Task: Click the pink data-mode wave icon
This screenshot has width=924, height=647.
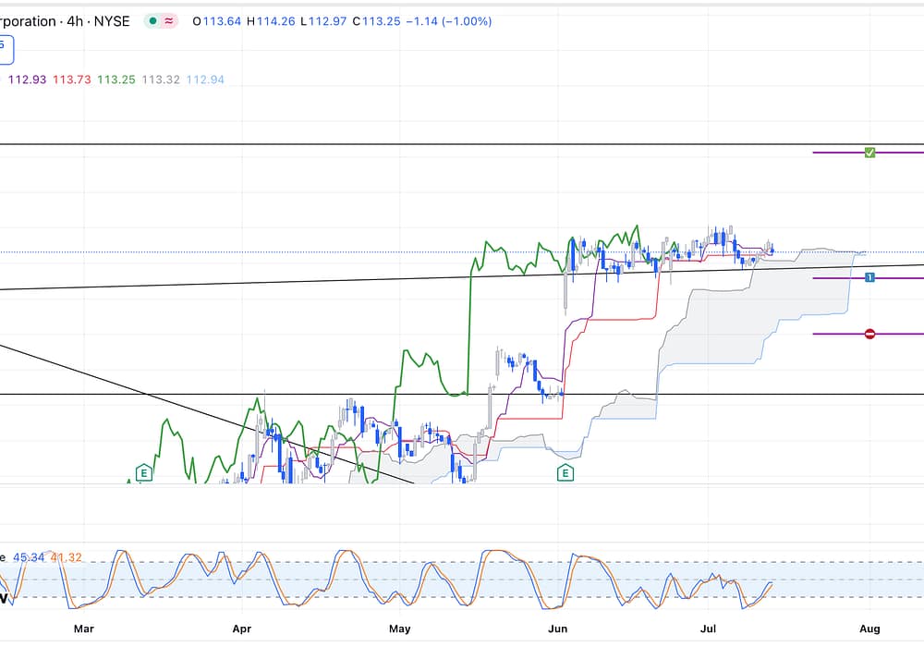Action: click(x=168, y=21)
